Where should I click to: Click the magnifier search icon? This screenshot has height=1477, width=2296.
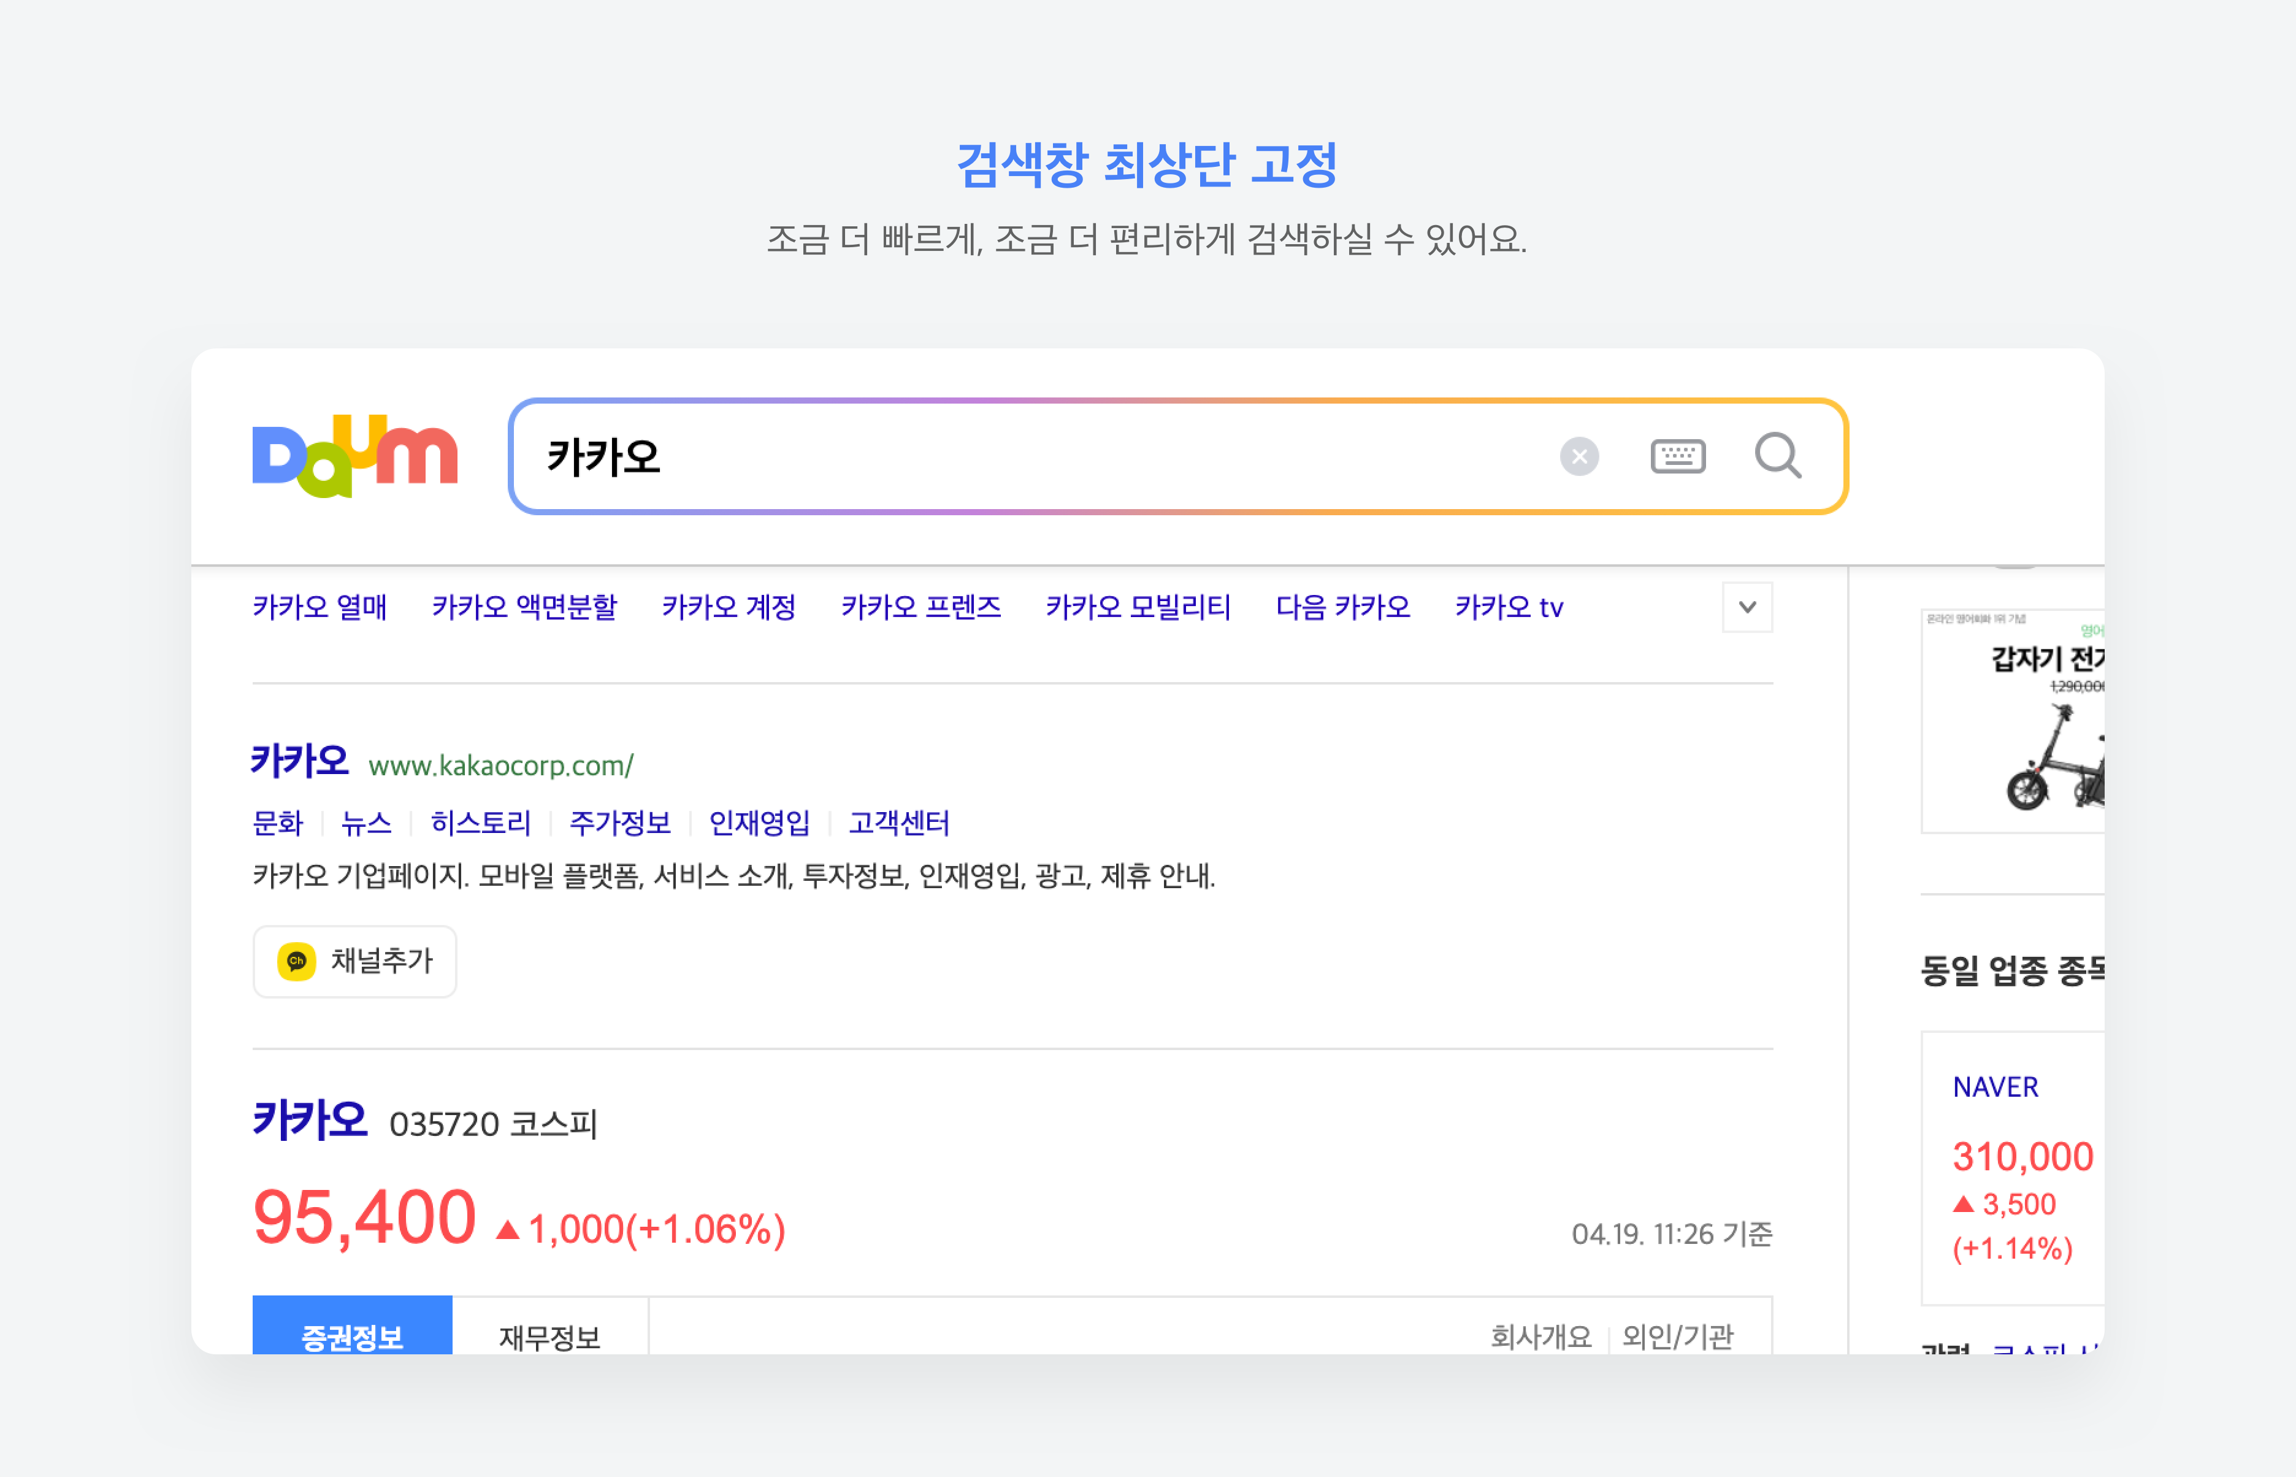pos(1777,456)
